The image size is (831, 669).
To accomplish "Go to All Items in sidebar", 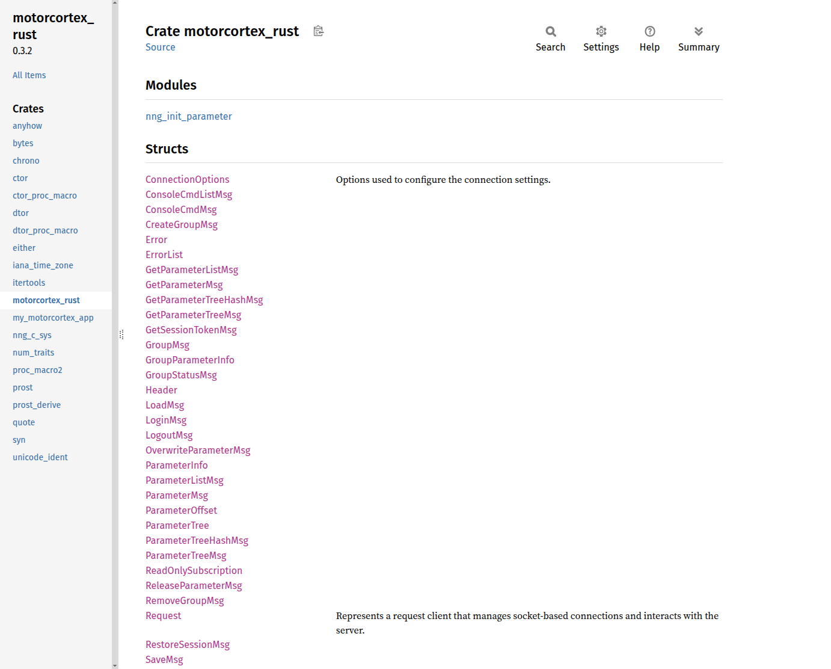I will (x=29, y=75).
